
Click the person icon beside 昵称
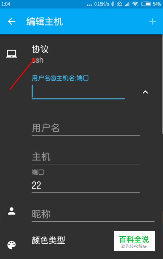pyautogui.click(x=11, y=211)
